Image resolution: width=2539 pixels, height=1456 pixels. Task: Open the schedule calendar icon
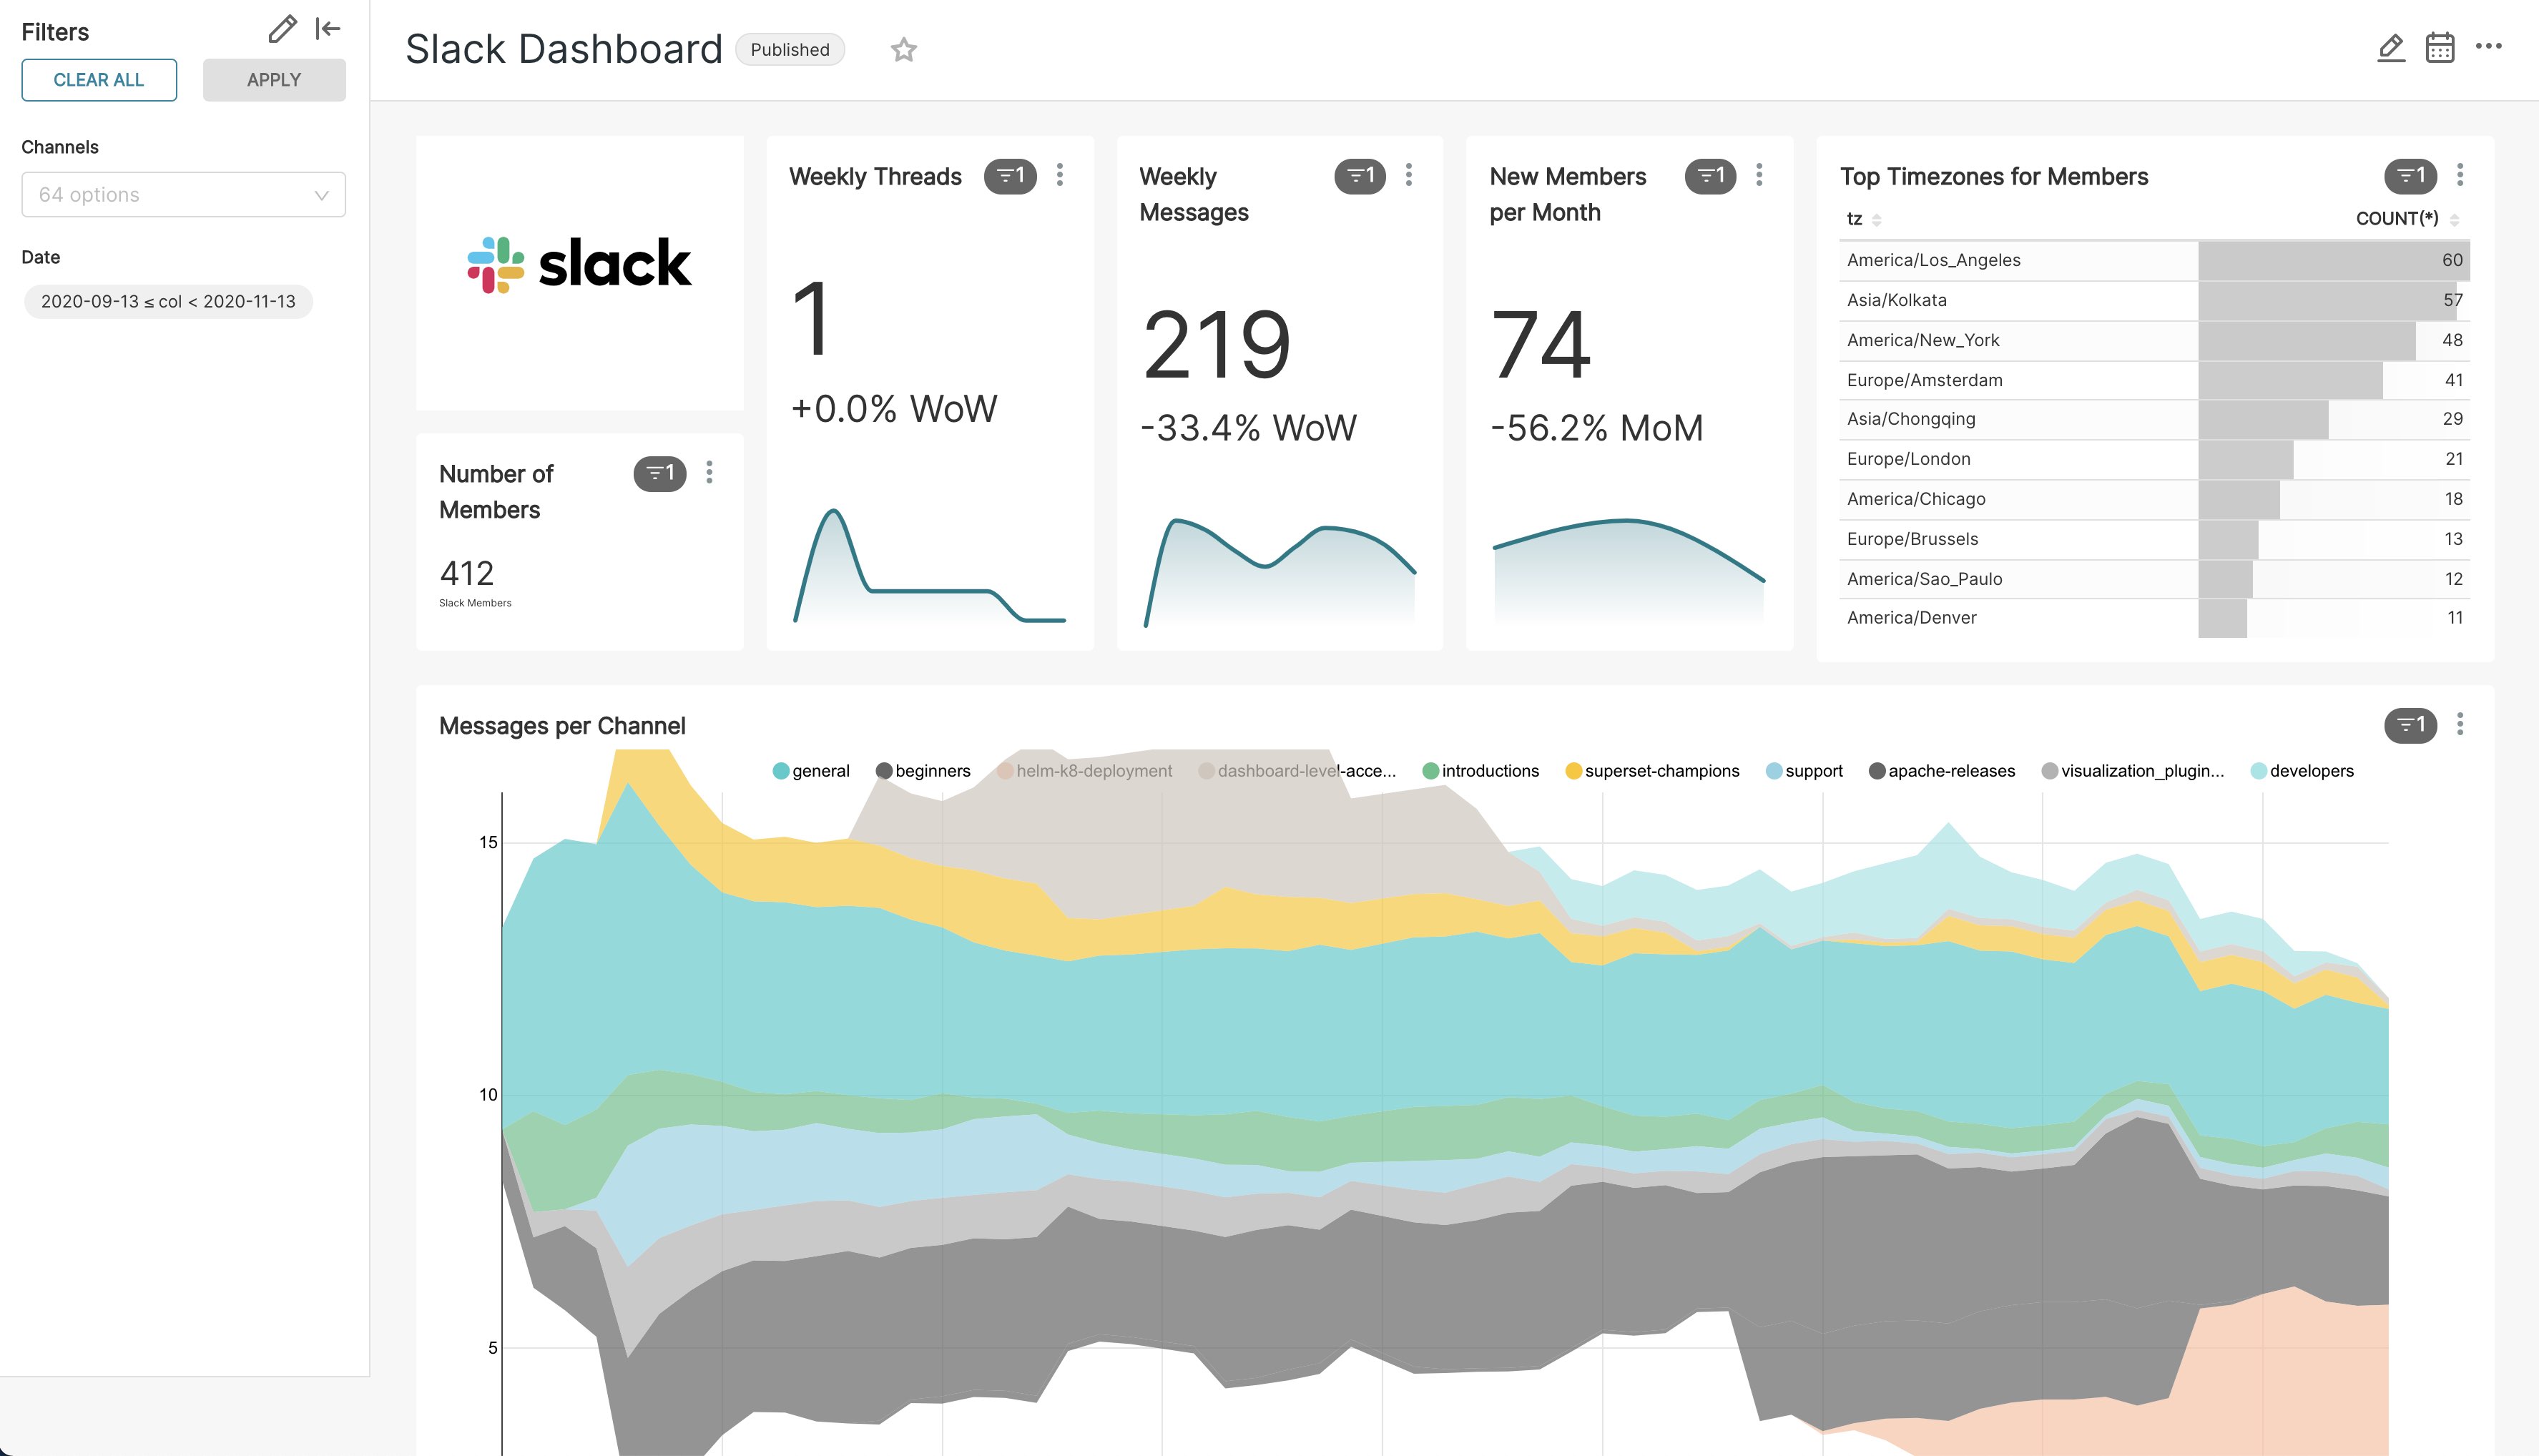[x=2440, y=47]
